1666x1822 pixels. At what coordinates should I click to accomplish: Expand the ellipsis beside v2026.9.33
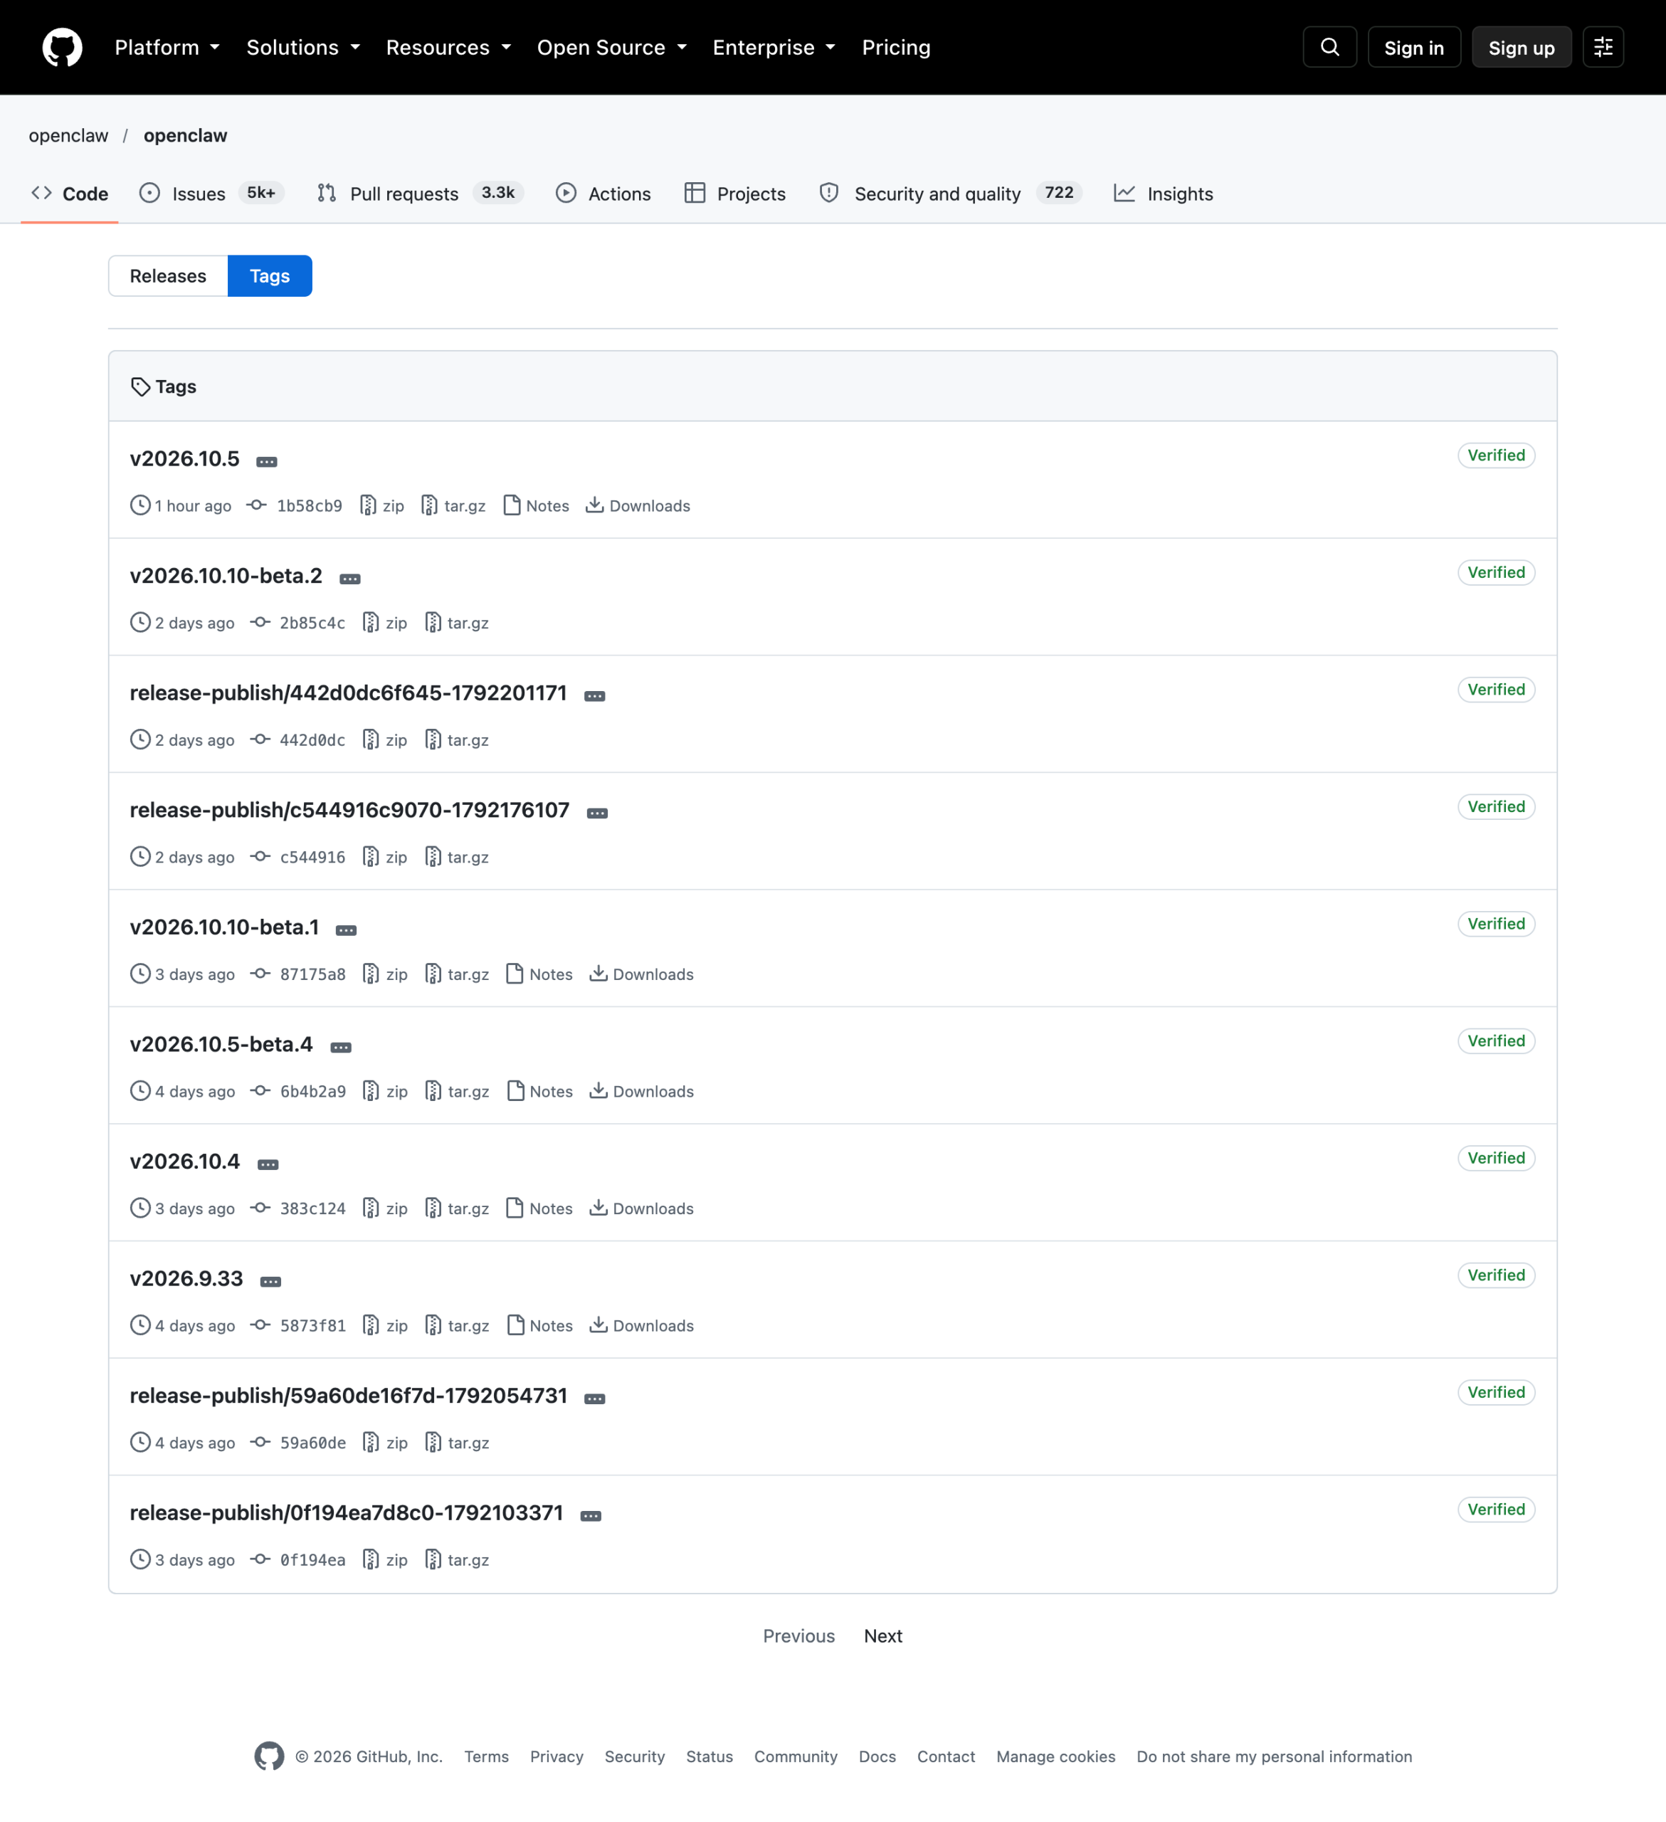(270, 1282)
